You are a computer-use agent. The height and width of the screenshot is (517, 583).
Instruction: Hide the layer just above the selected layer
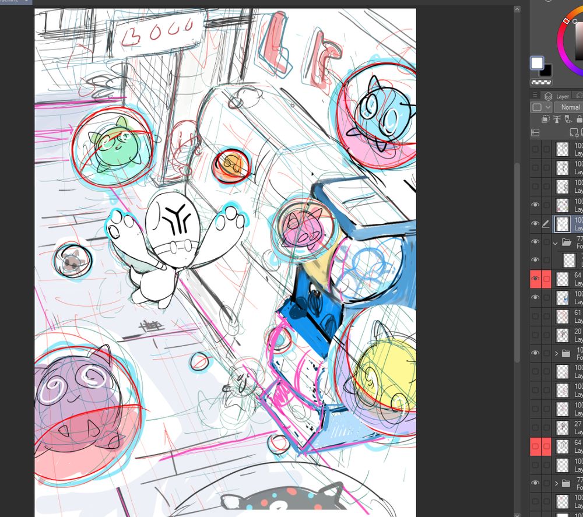[x=535, y=205]
